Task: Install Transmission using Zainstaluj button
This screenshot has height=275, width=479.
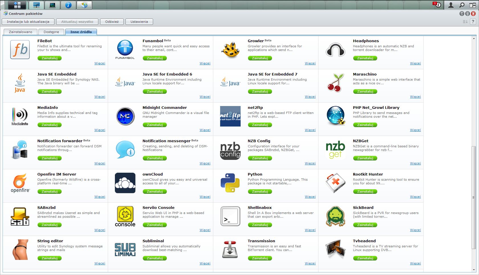Action: (x=260, y=258)
